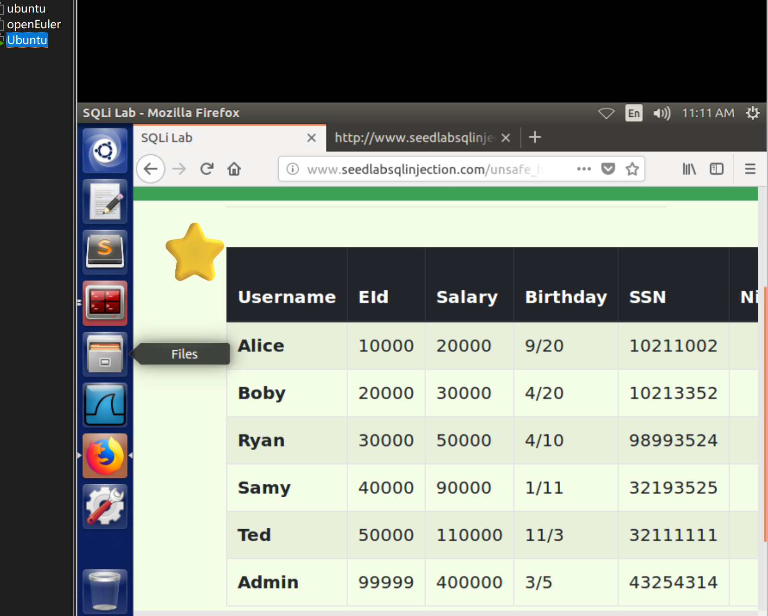Select the username Admin
Image resolution: width=768 pixels, height=616 pixels.
click(268, 582)
